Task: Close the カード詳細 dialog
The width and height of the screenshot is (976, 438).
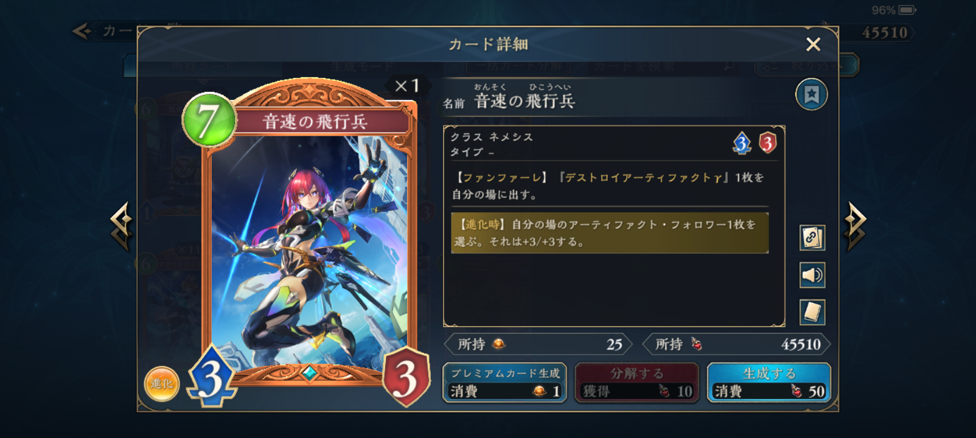Action: pyautogui.click(x=813, y=44)
